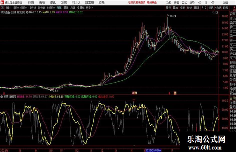
Task: Click the small square marker in indicator panel
Action: (134, 100)
